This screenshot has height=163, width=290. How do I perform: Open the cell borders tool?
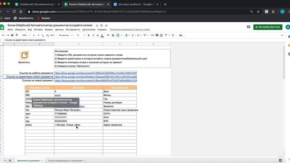(113, 35)
